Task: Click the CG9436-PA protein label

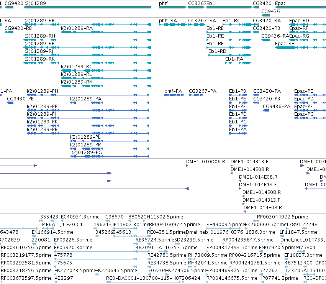Action: click(277, 107)
